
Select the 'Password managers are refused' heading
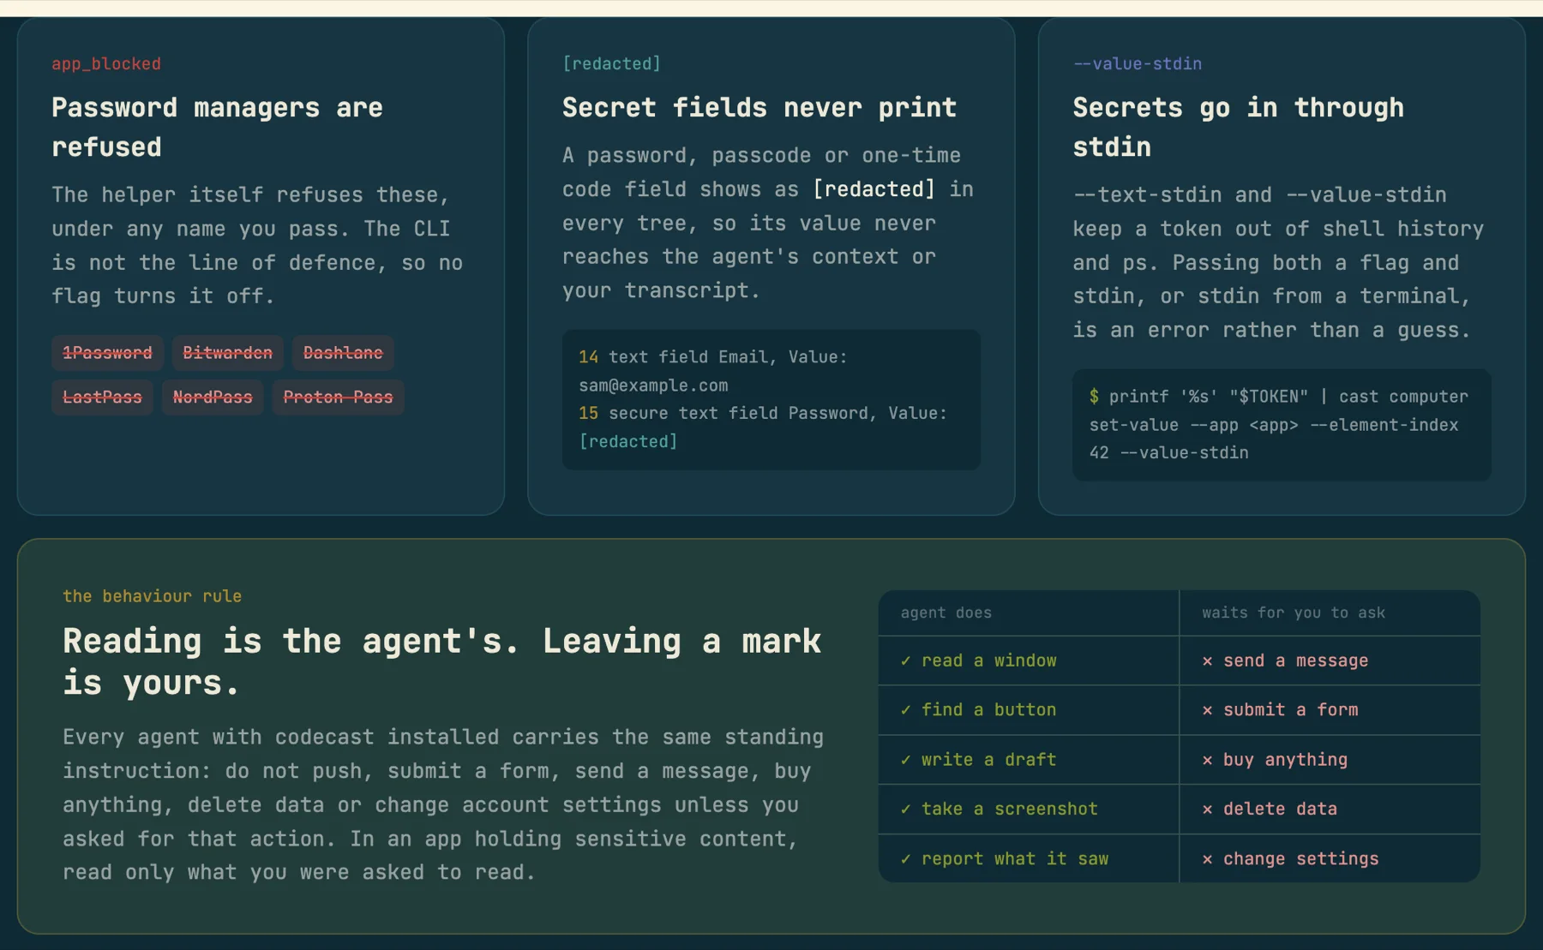218,128
